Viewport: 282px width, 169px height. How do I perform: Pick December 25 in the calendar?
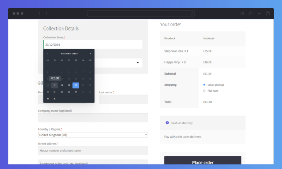click(x=62, y=92)
